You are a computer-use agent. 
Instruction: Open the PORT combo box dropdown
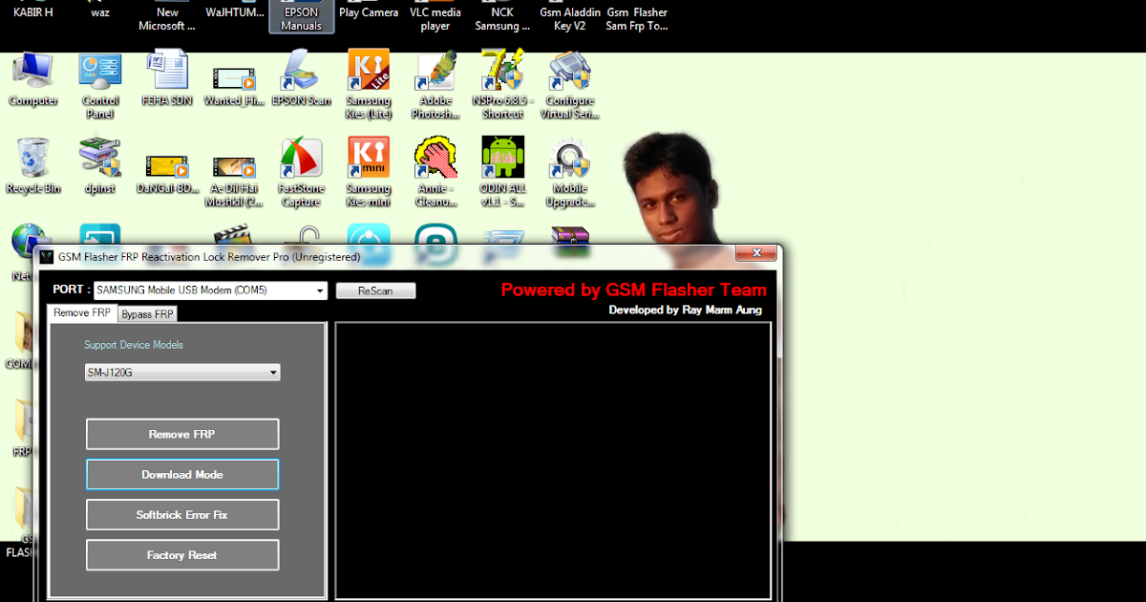(x=319, y=290)
